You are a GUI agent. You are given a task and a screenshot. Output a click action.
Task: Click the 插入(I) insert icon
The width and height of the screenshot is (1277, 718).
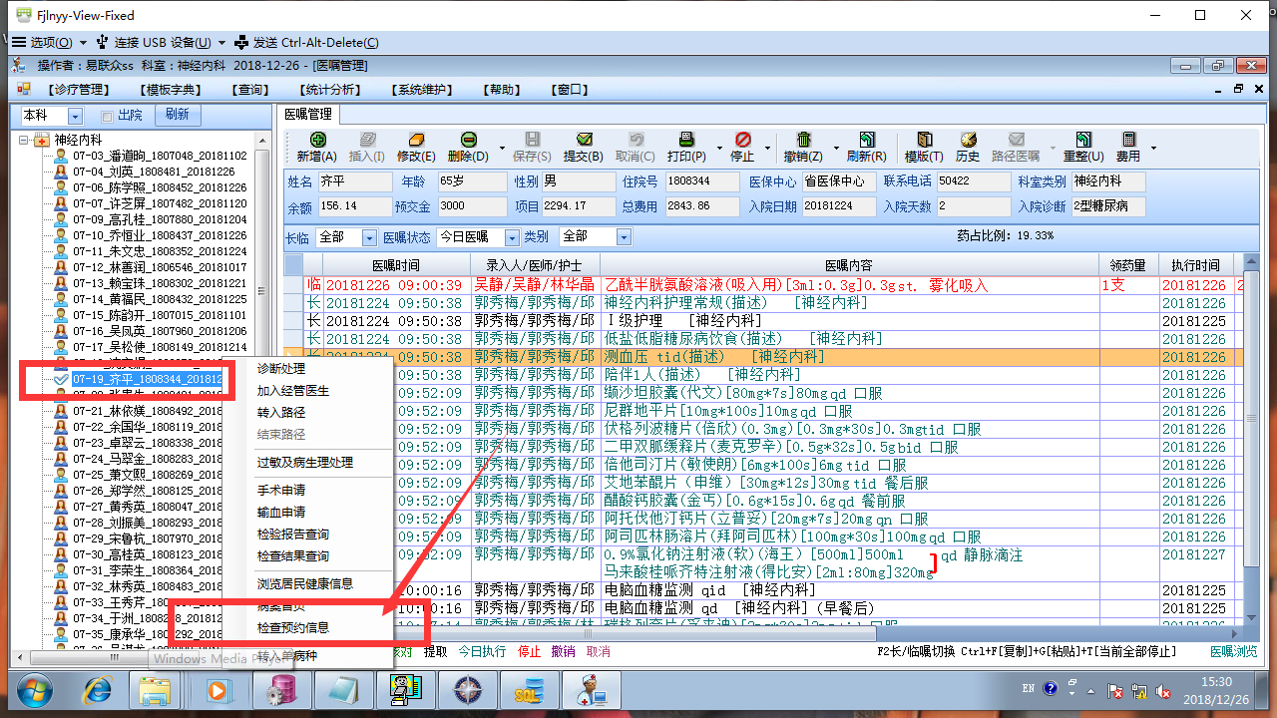click(367, 141)
